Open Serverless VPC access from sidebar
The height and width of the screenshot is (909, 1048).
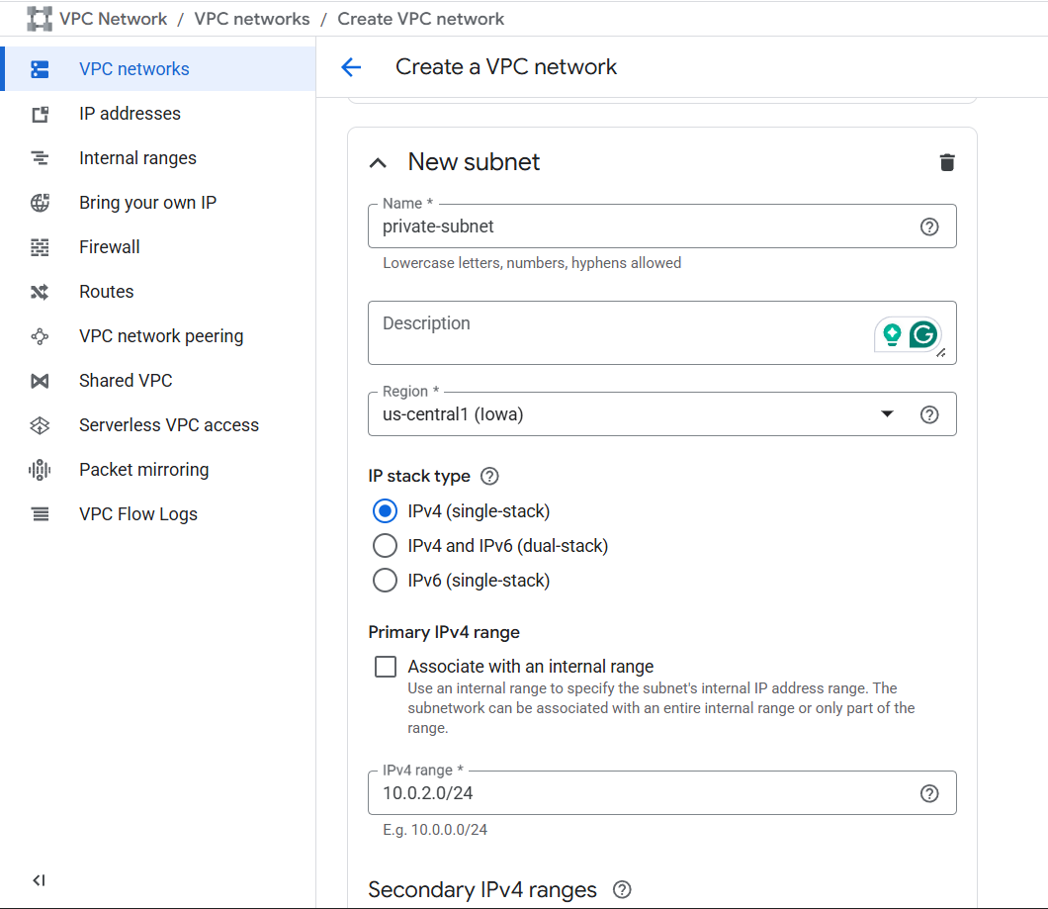[x=168, y=425]
